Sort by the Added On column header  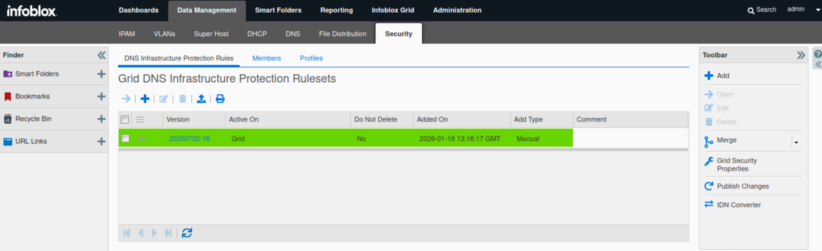point(432,120)
